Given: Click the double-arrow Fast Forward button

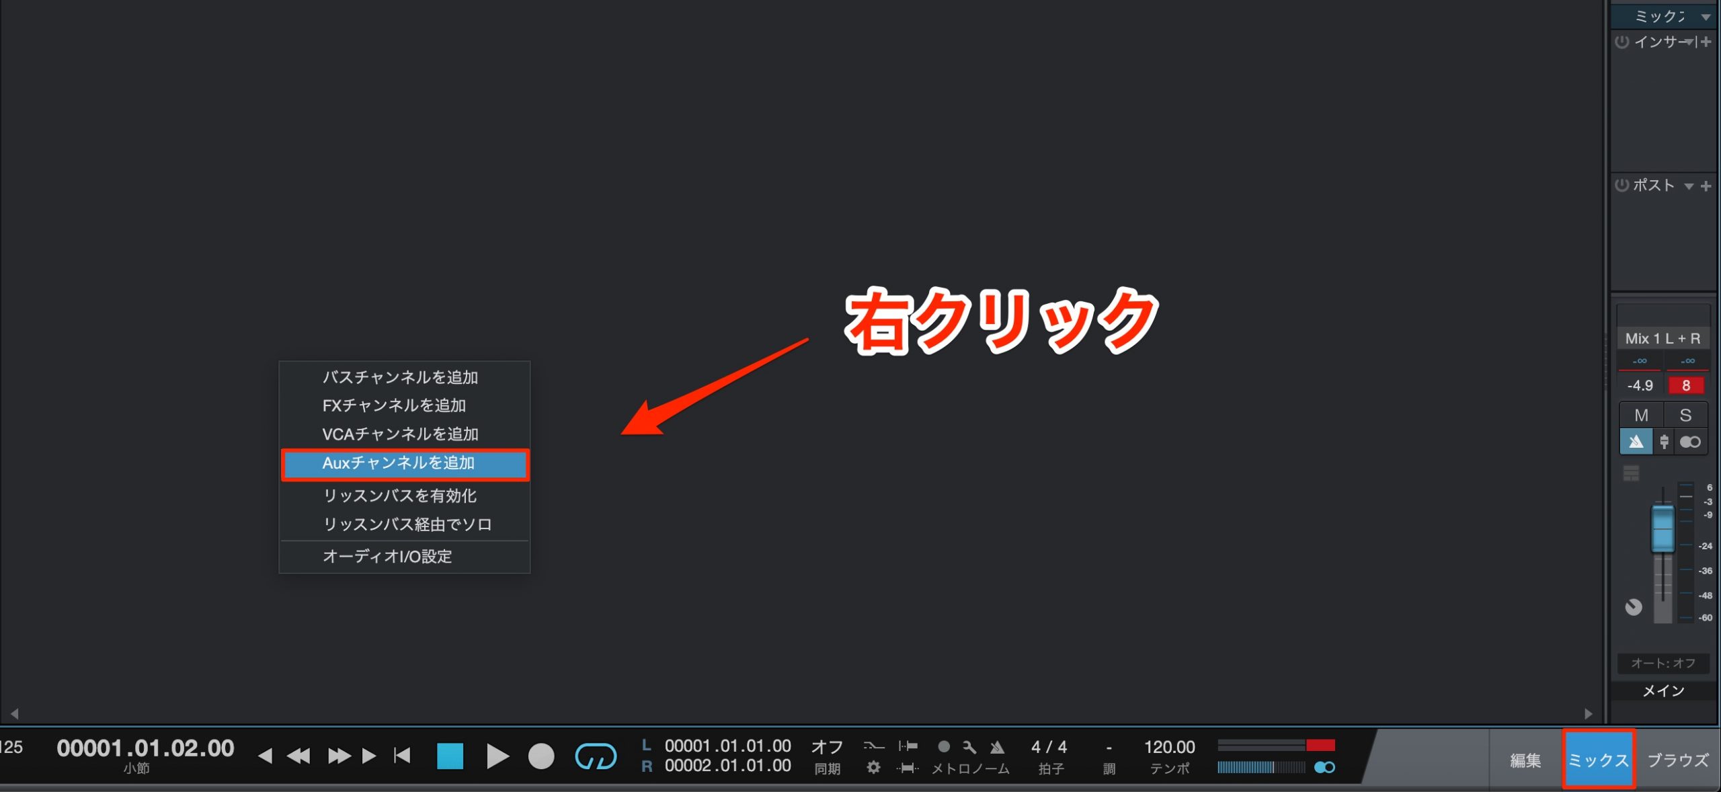Looking at the screenshot, I should tap(339, 756).
